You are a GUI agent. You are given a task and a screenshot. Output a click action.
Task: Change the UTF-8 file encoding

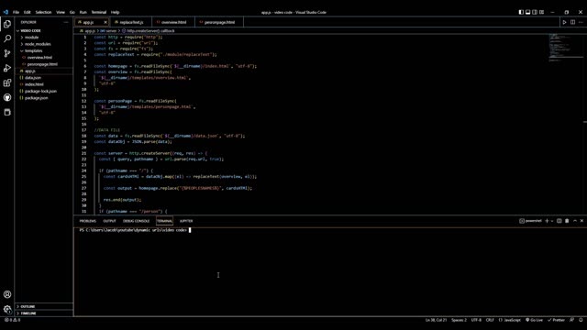click(476, 320)
